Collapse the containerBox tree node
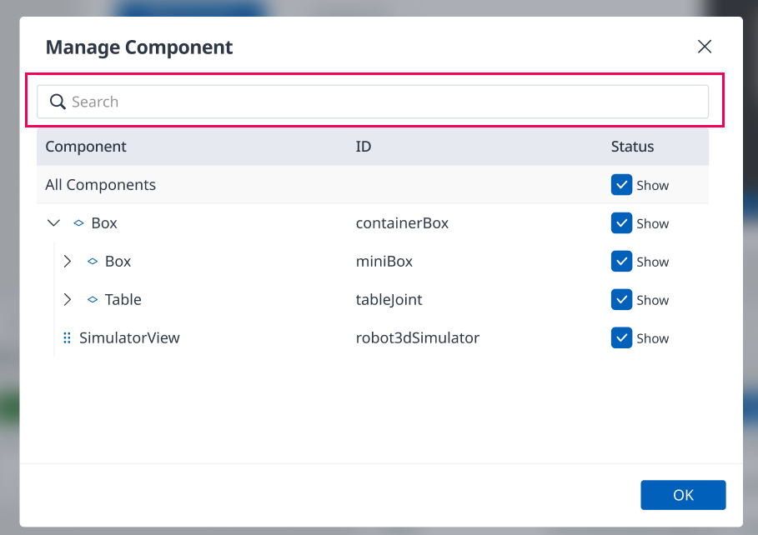Screen dimensions: 758x535 (x=53, y=222)
